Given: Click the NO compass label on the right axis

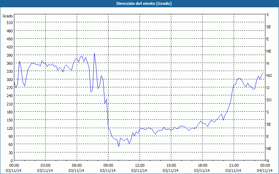Looking at the screenshot, I should coord(269,76).
